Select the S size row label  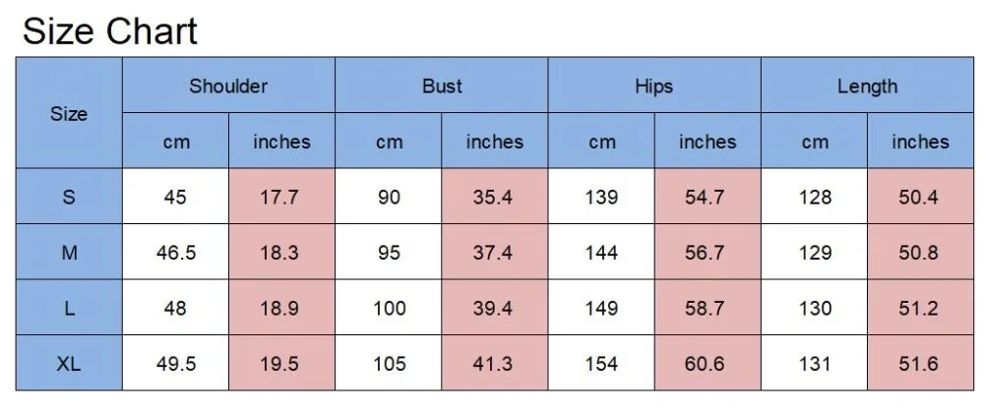pyautogui.click(x=69, y=197)
